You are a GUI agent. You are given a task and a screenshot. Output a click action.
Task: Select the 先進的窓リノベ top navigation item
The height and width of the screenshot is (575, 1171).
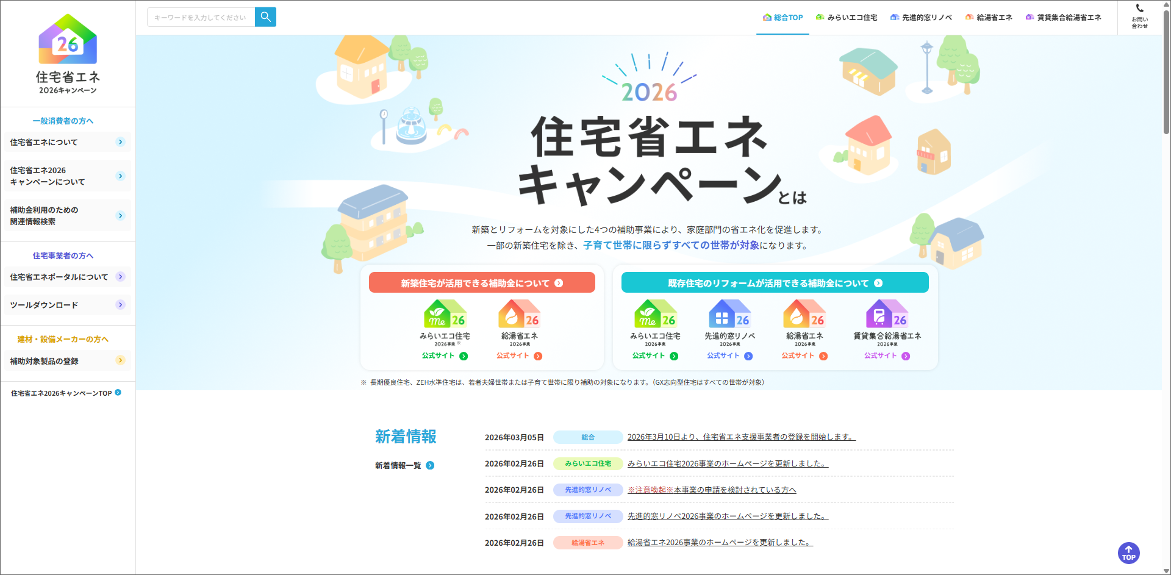(x=921, y=18)
